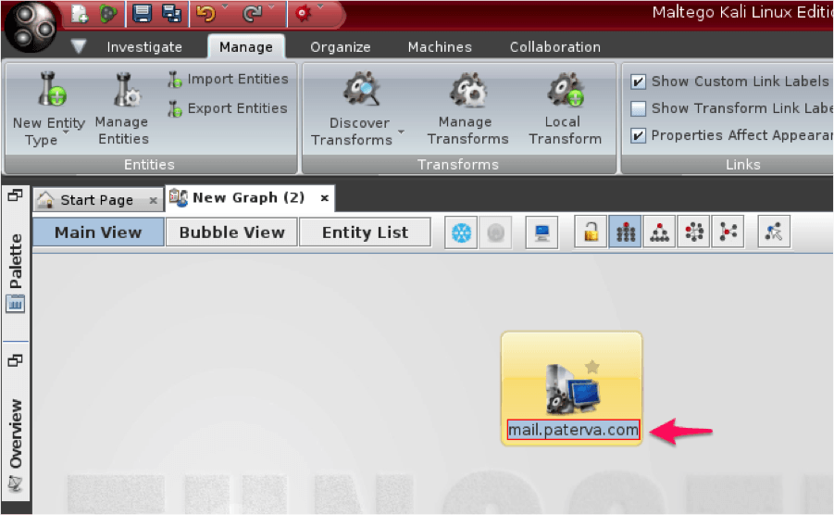Image resolution: width=834 pixels, height=515 pixels.
Task: Click the red gear icon in the title bar
Action: point(303,13)
